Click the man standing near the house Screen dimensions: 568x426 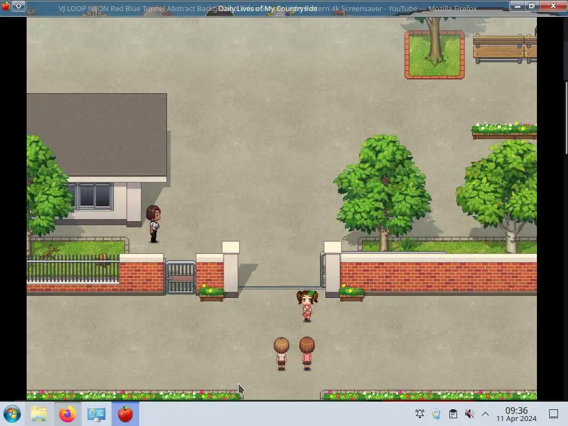tap(154, 224)
